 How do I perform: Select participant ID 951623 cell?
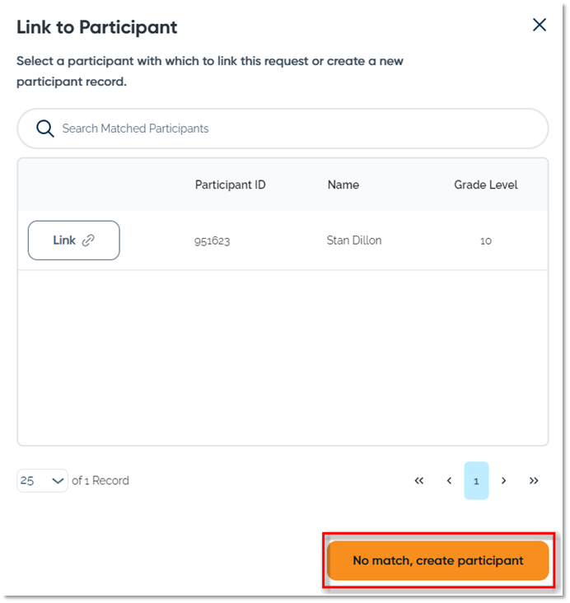click(x=211, y=241)
